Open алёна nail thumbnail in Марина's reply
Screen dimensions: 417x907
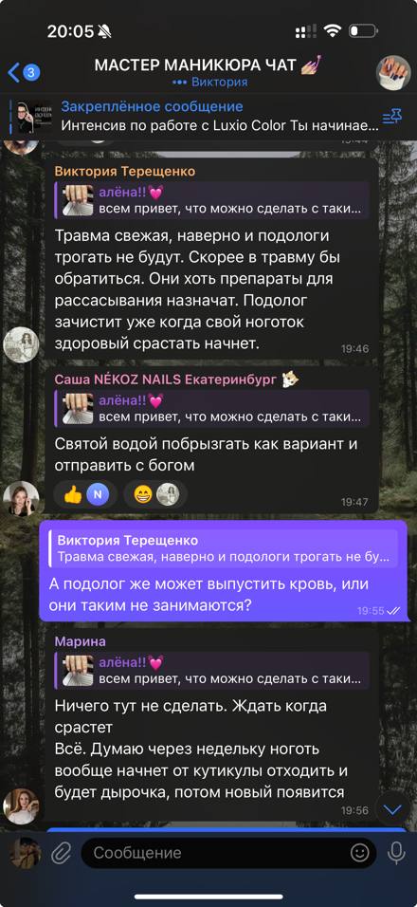click(x=78, y=670)
